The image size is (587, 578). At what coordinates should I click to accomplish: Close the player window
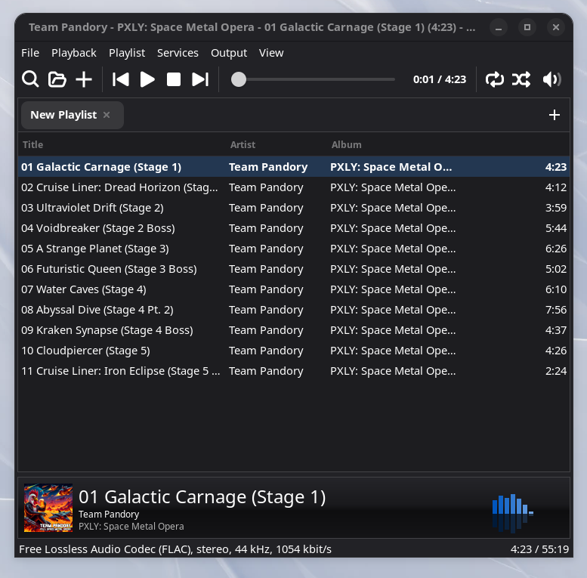[x=556, y=27]
